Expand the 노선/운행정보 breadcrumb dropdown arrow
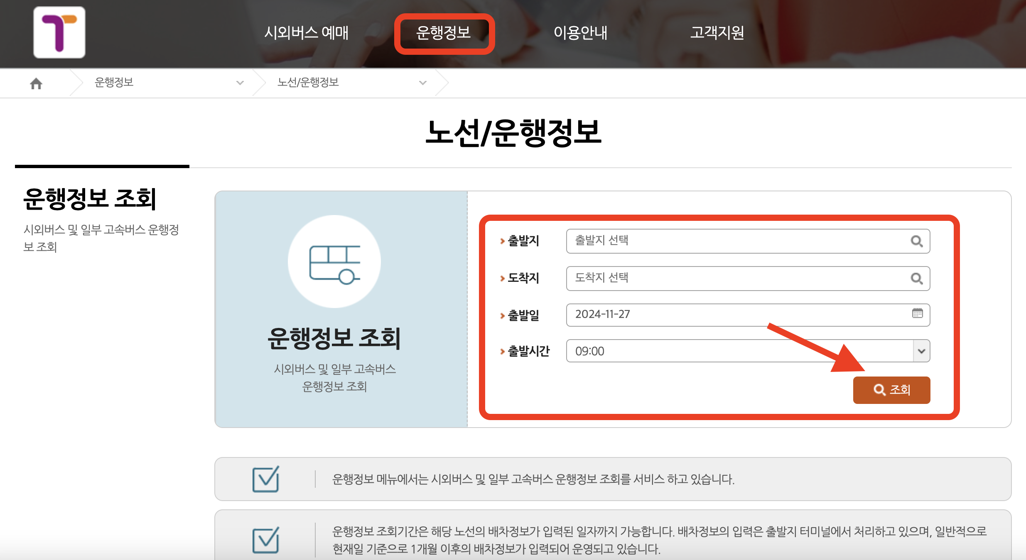Screen dimensions: 1026x560 tap(423, 83)
